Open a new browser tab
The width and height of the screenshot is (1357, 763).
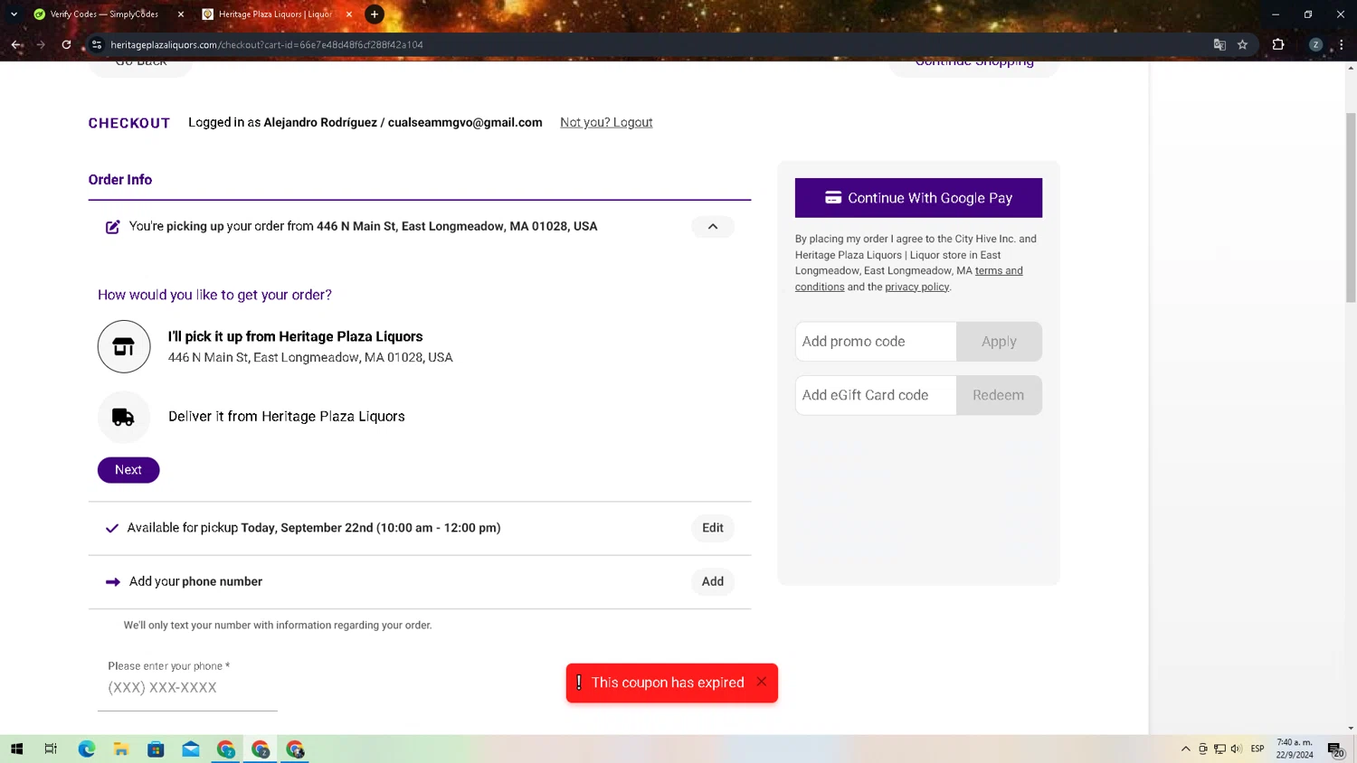tap(375, 14)
